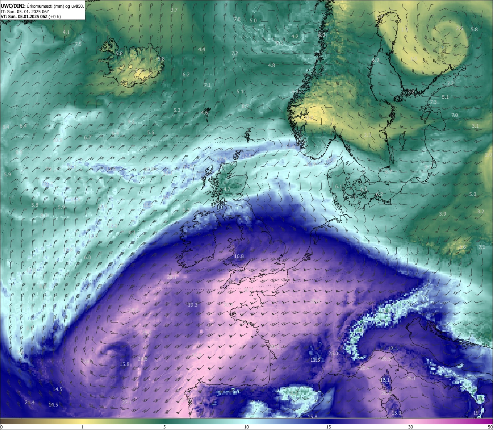This screenshot has height=430, width=493.
Task: Click the 6.0 value west of Ireland
Action: coord(87,258)
